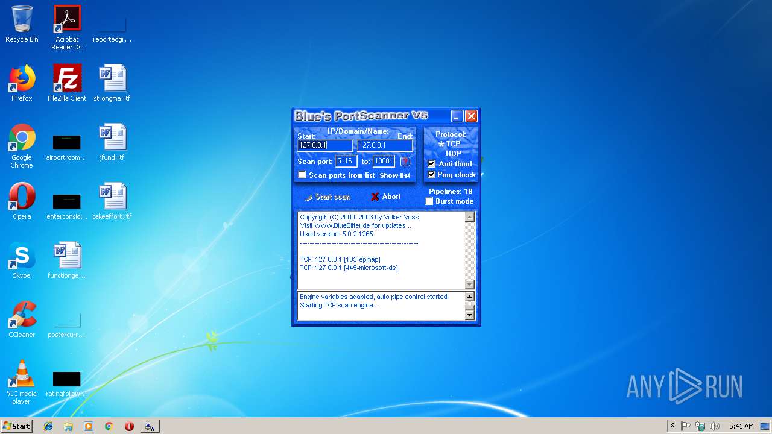Launch Google Chrome desktop shortcut
This screenshot has height=434, width=772.
point(22,146)
